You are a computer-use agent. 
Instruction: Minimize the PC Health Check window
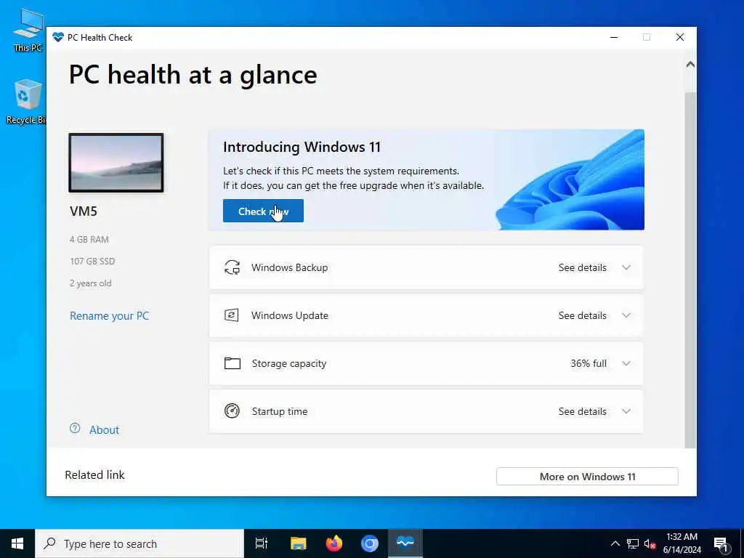(x=614, y=38)
